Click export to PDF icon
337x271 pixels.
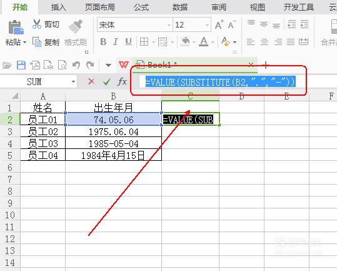[x=35, y=65]
